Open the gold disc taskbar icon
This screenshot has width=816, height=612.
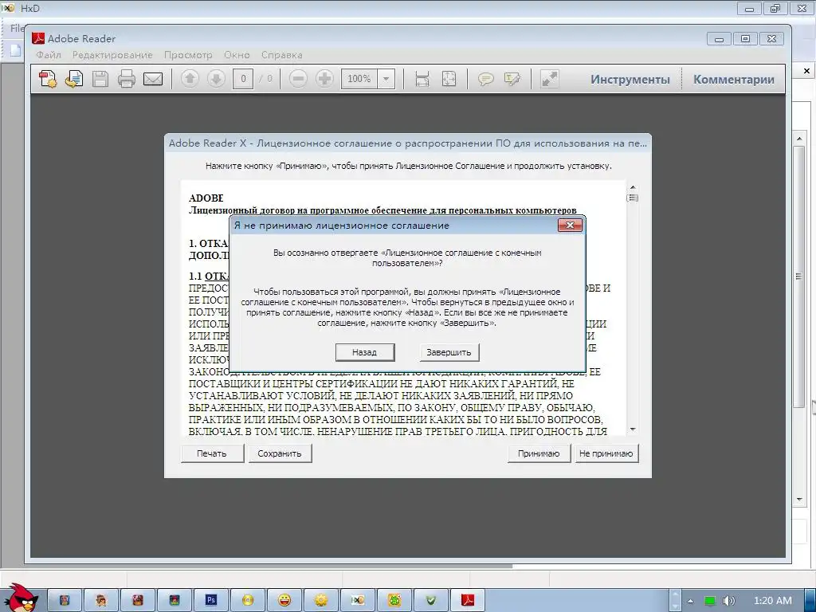248,600
